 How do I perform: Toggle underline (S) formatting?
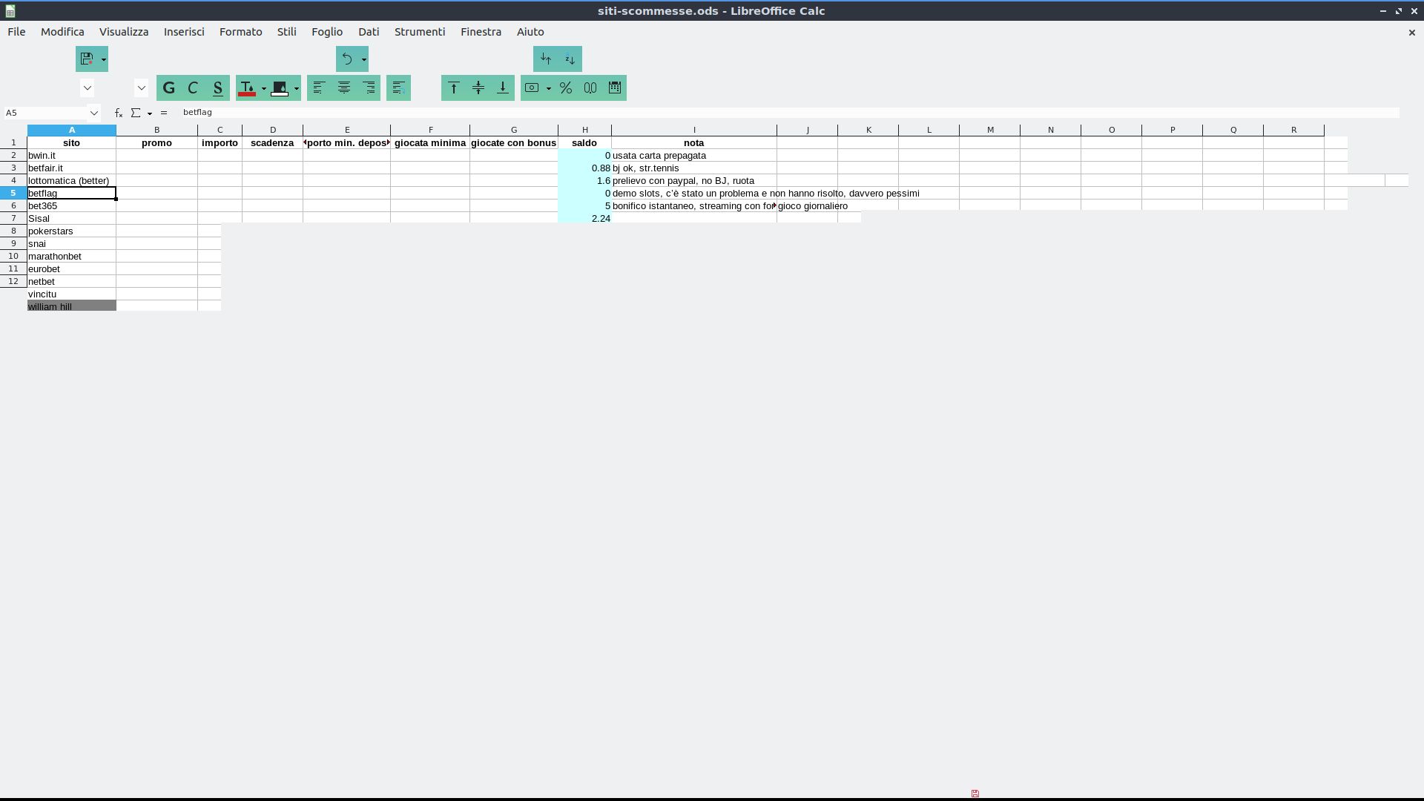[218, 88]
